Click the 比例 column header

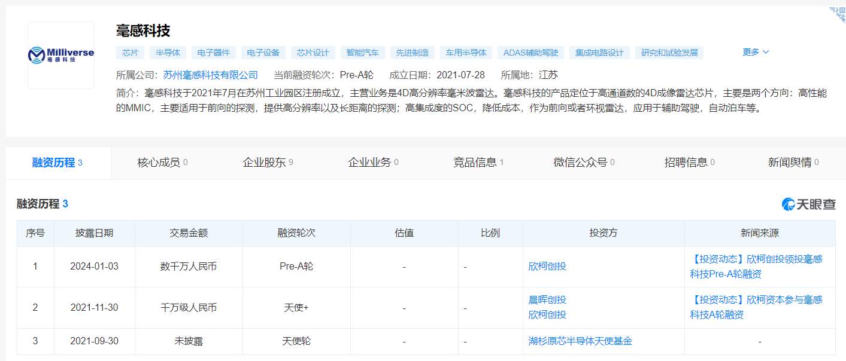[x=490, y=233]
